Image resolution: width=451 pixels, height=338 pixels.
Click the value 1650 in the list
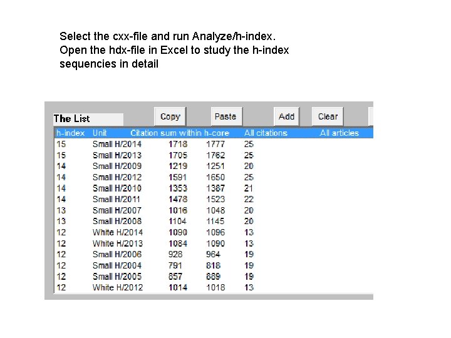coord(215,177)
